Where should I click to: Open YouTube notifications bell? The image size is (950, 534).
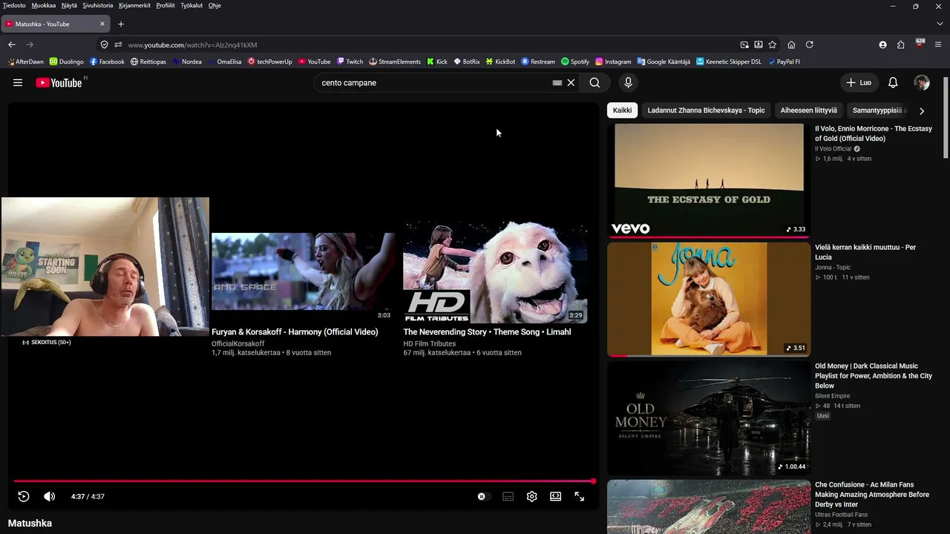[893, 83]
